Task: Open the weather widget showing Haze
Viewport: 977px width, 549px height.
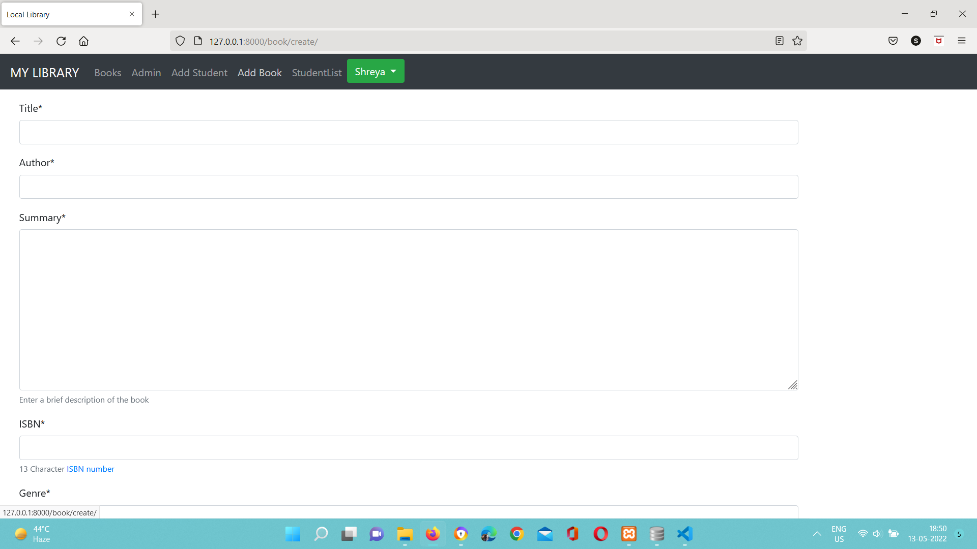Action: tap(32, 534)
